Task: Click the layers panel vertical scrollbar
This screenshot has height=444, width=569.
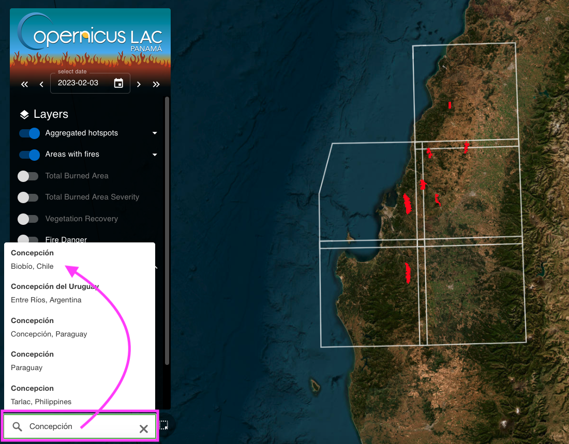Action: click(x=167, y=227)
